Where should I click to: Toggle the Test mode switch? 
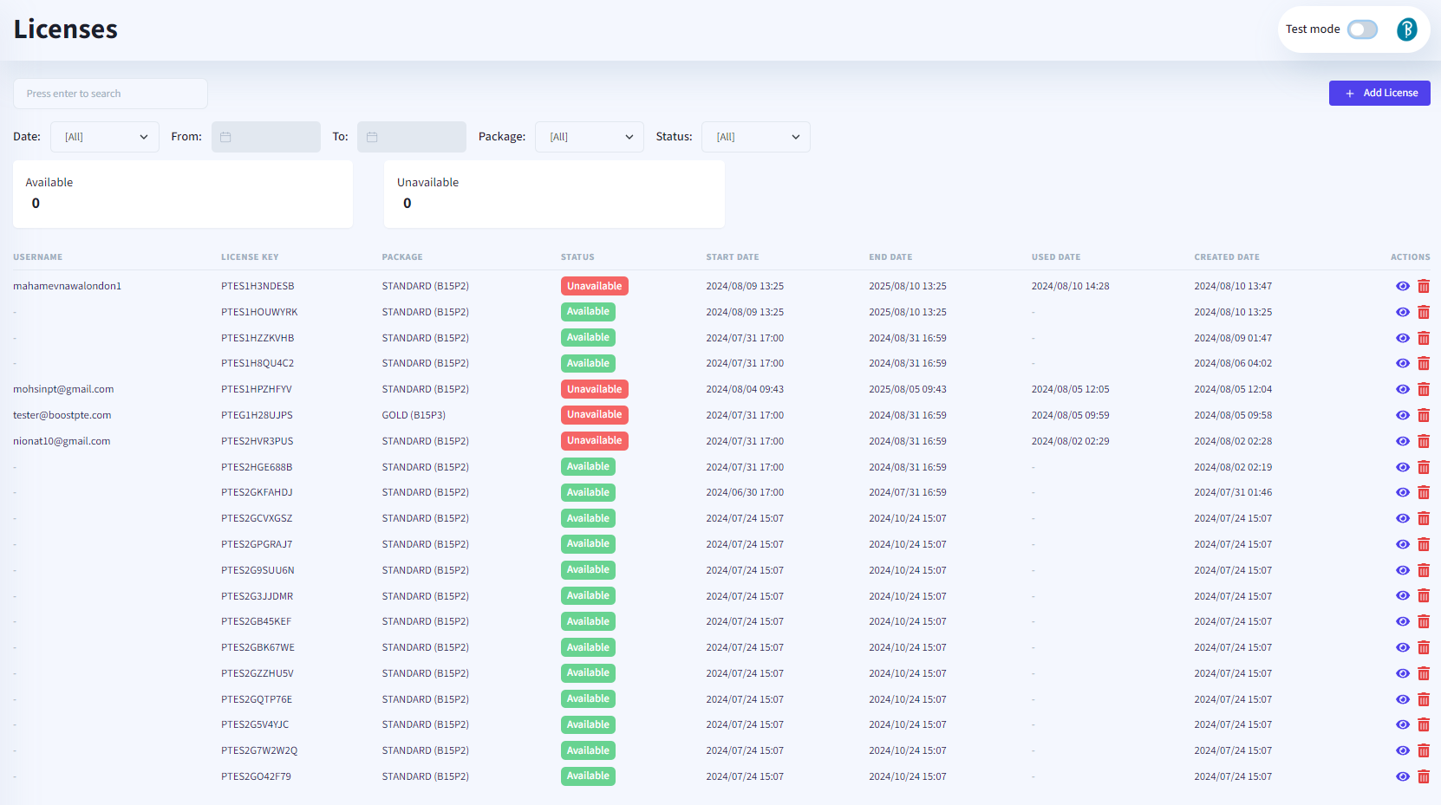point(1362,29)
